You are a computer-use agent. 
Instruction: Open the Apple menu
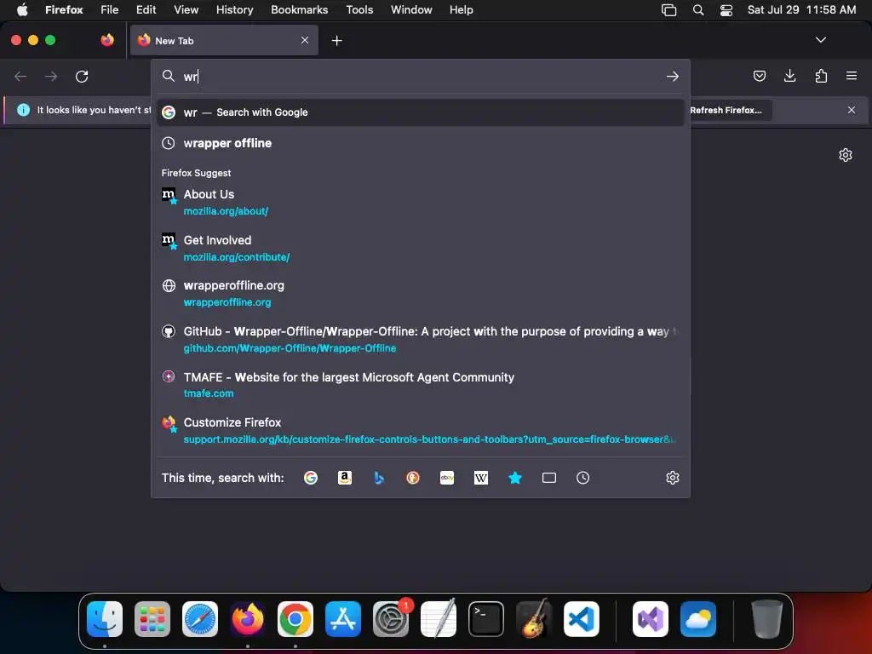tap(22, 10)
